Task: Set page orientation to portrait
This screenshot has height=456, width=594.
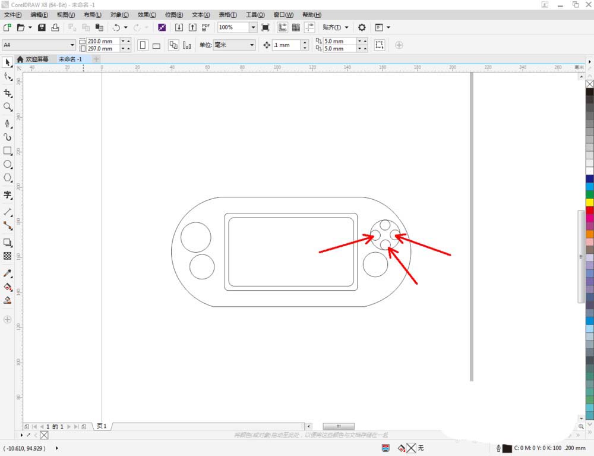Action: click(143, 45)
